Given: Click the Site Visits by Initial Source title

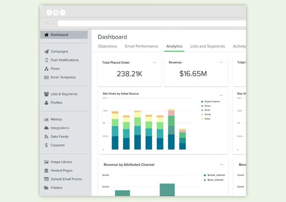Looking at the screenshot, I should click(x=121, y=93).
